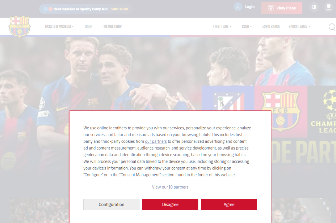336x223 pixels.
Task: Open cookie Configuration settings
Action: (x=111, y=204)
